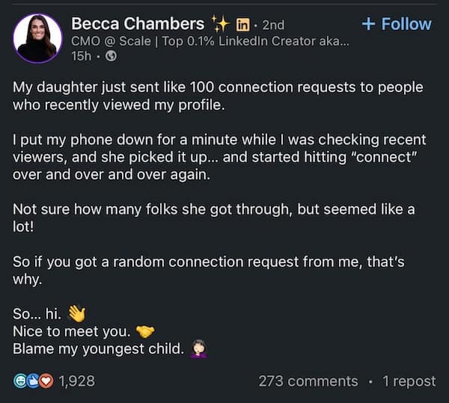Open the 1 repost link
This screenshot has height=403, width=449.
409,381
